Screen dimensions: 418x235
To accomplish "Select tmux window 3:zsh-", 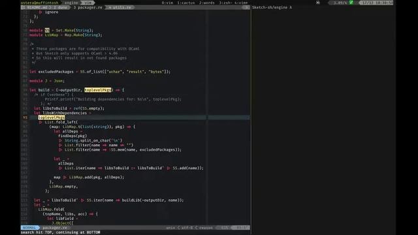I will (x=225, y=3).
